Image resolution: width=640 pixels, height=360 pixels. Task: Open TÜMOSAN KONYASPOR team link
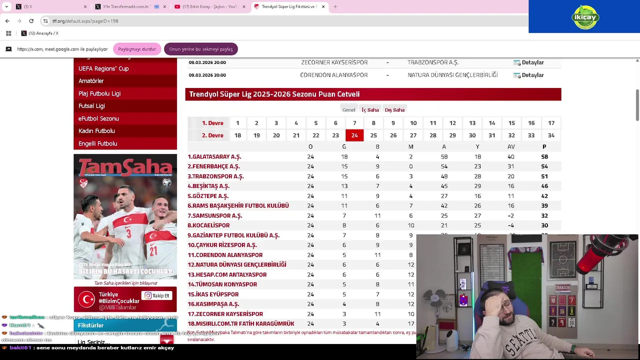222,284
